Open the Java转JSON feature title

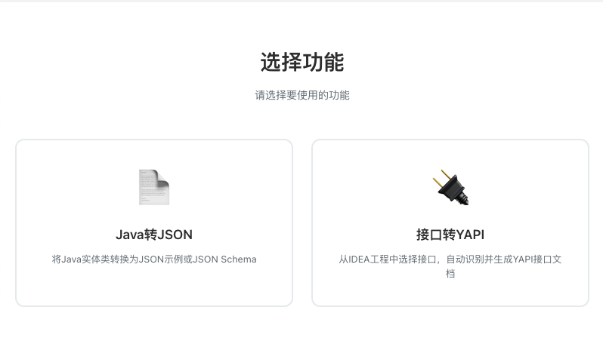pos(154,235)
